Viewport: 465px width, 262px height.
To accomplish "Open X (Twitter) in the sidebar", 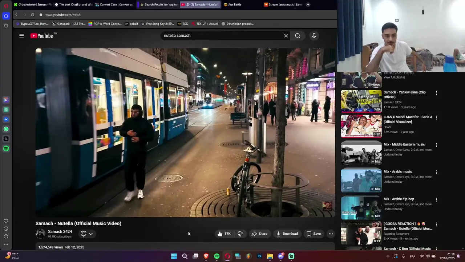I will pos(6,139).
